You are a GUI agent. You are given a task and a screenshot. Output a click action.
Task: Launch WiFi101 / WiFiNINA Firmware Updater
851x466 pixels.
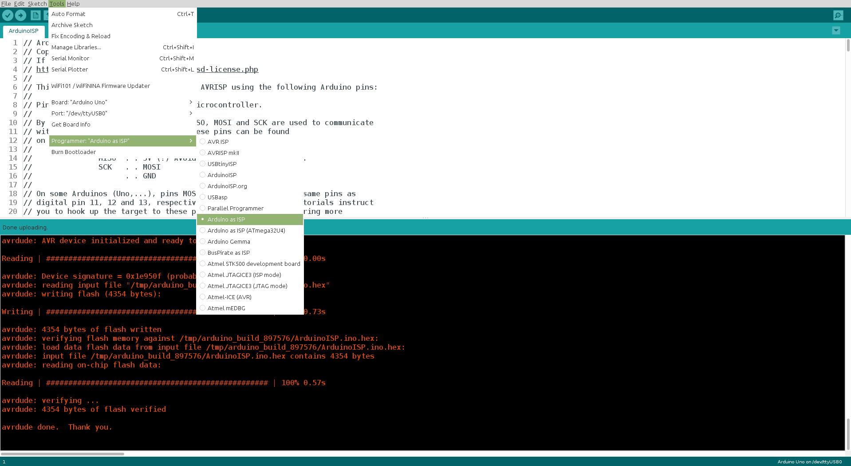(x=122, y=86)
